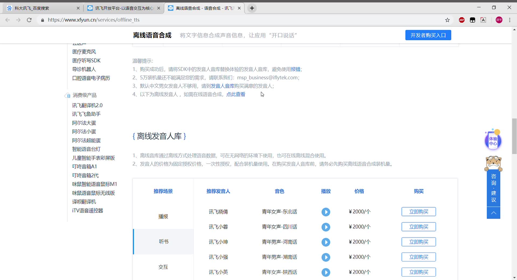Click the 音色 column header
Viewport: 517px width, 280px height.
(279, 191)
